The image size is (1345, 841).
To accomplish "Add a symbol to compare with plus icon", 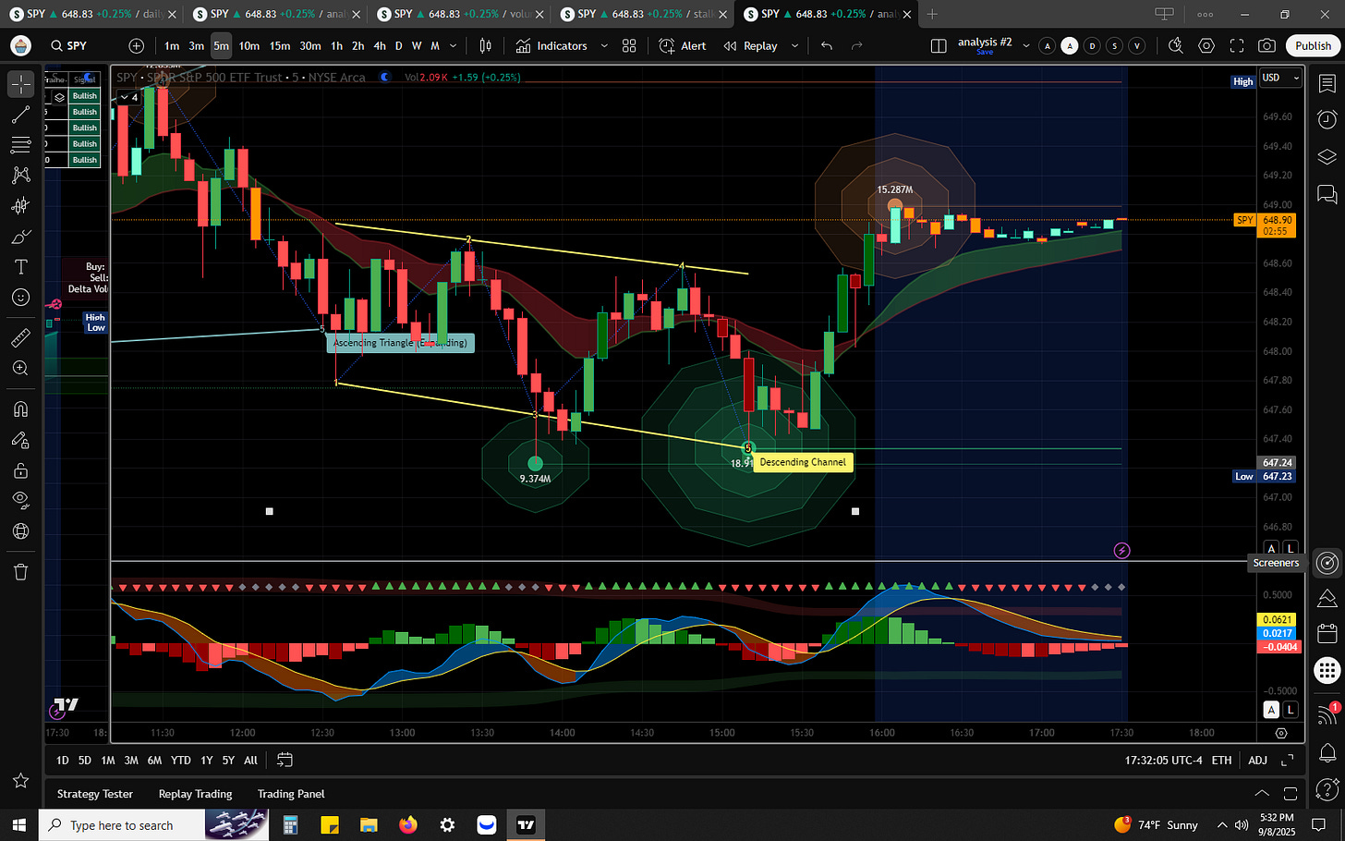I will [137, 46].
